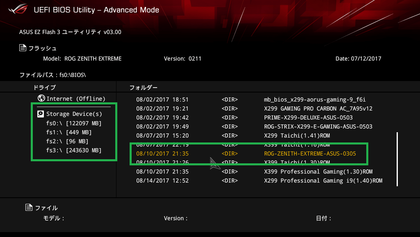
Task: Select drive fs0:\ [122097 MB]
Action: point(74,123)
